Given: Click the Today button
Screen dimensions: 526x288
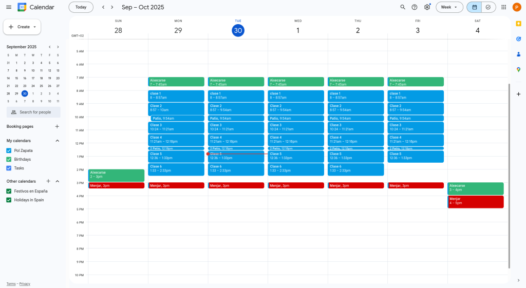Looking at the screenshot, I should click(x=81, y=7).
